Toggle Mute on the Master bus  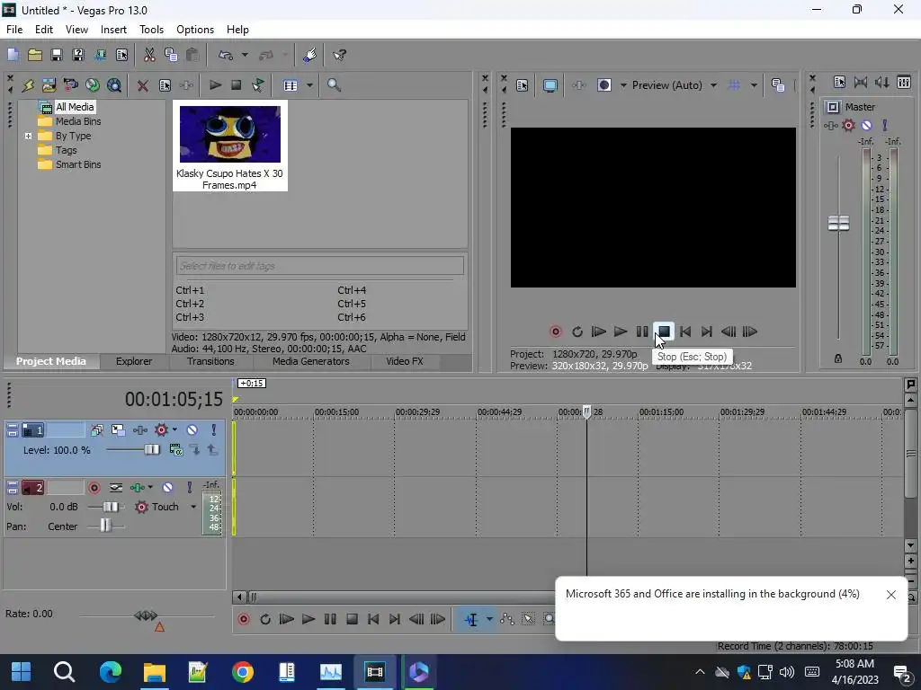click(x=866, y=125)
